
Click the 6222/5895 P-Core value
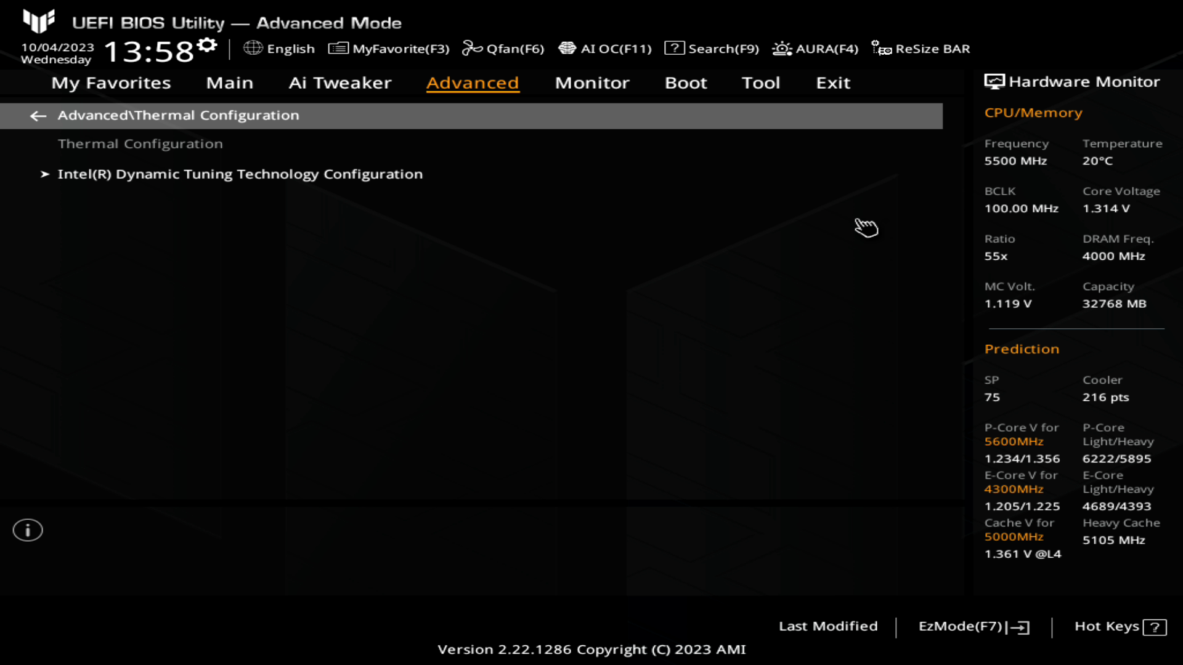[x=1116, y=459]
